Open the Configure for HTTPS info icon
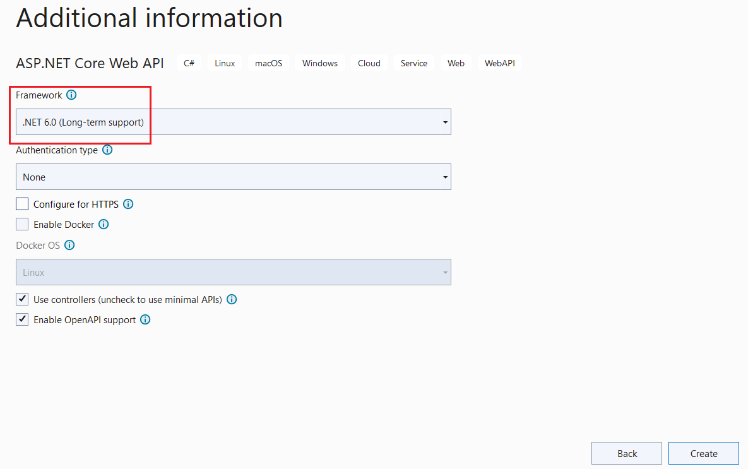Viewport: 748px width, 469px height. 128,204
